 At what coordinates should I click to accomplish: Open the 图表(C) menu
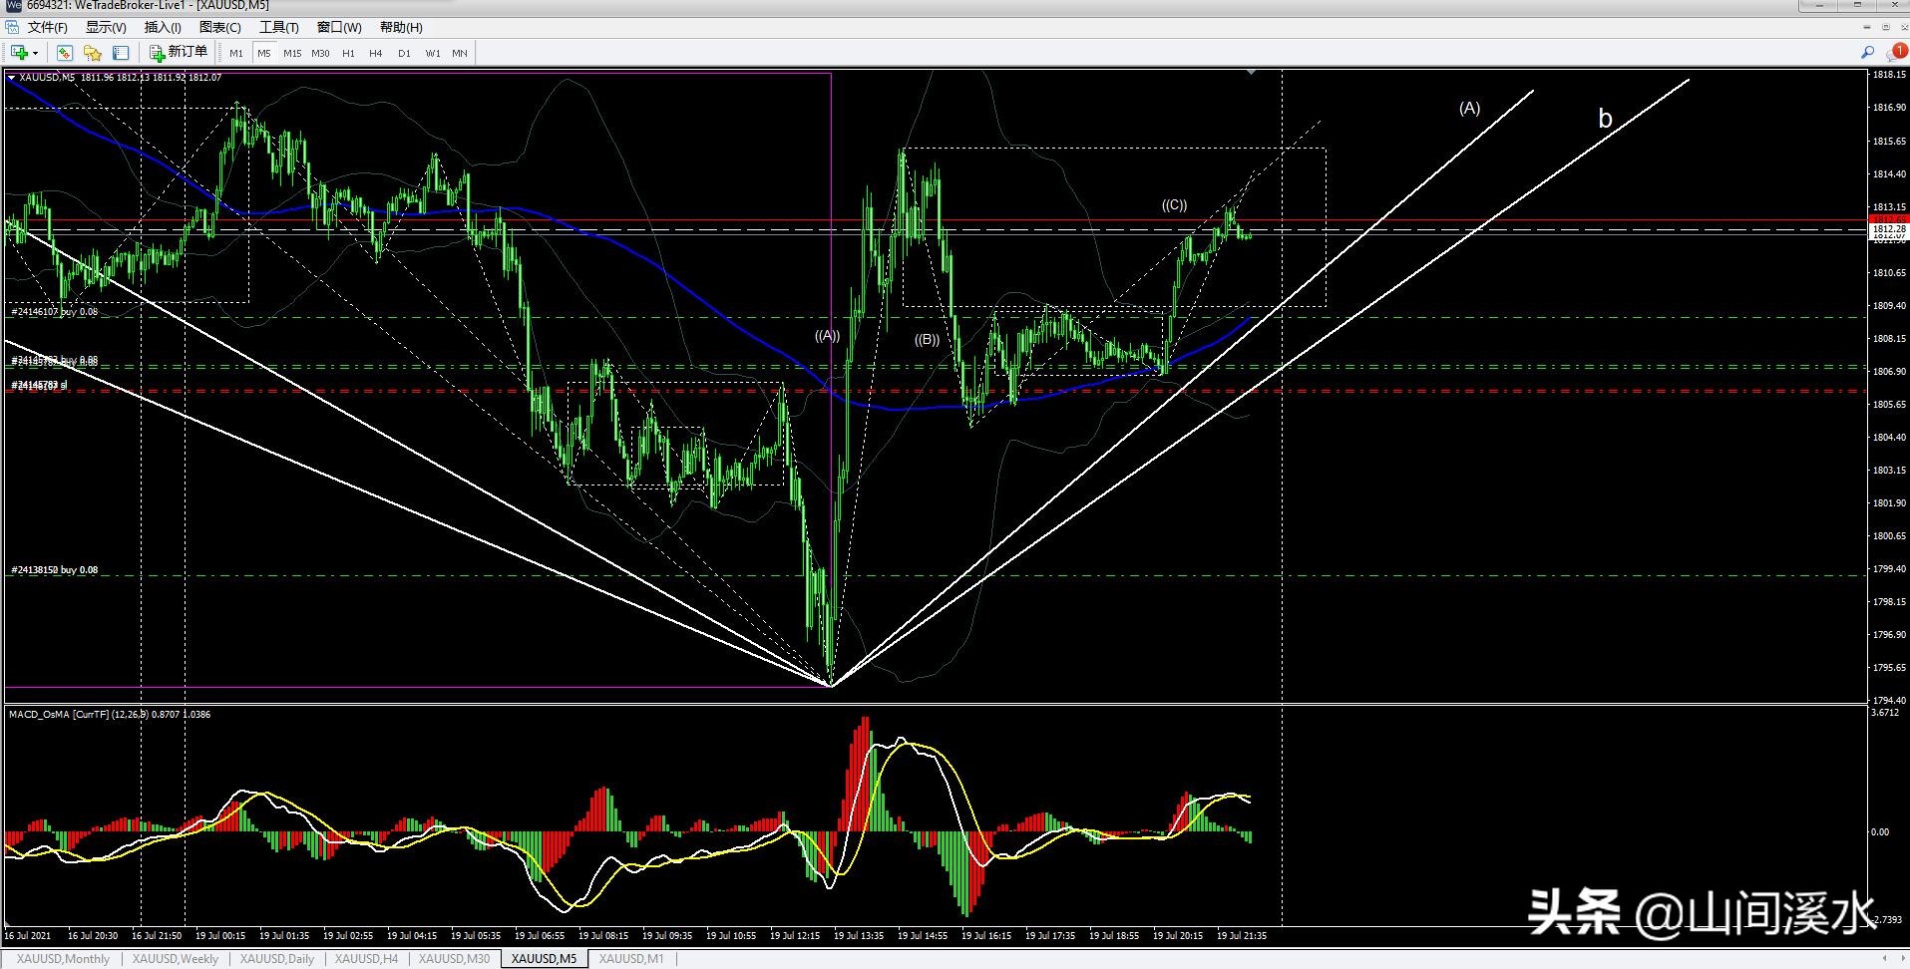tap(220, 28)
